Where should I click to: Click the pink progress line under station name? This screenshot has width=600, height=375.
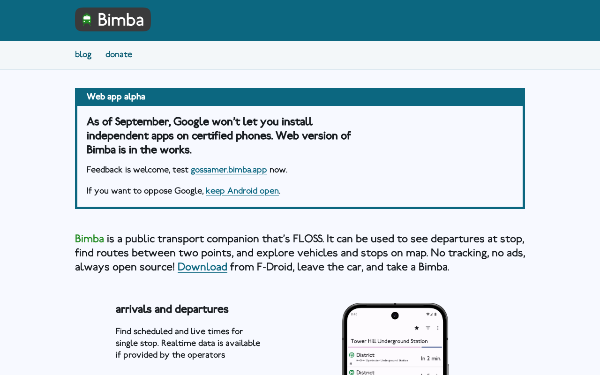pyautogui.click(x=384, y=347)
